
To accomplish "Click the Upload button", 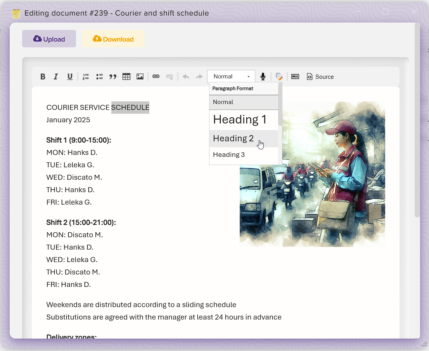I will (x=49, y=38).
